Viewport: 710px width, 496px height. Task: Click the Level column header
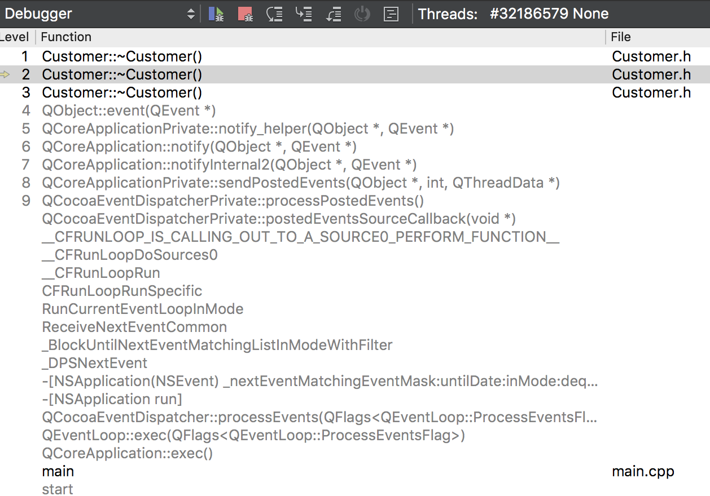coord(15,37)
